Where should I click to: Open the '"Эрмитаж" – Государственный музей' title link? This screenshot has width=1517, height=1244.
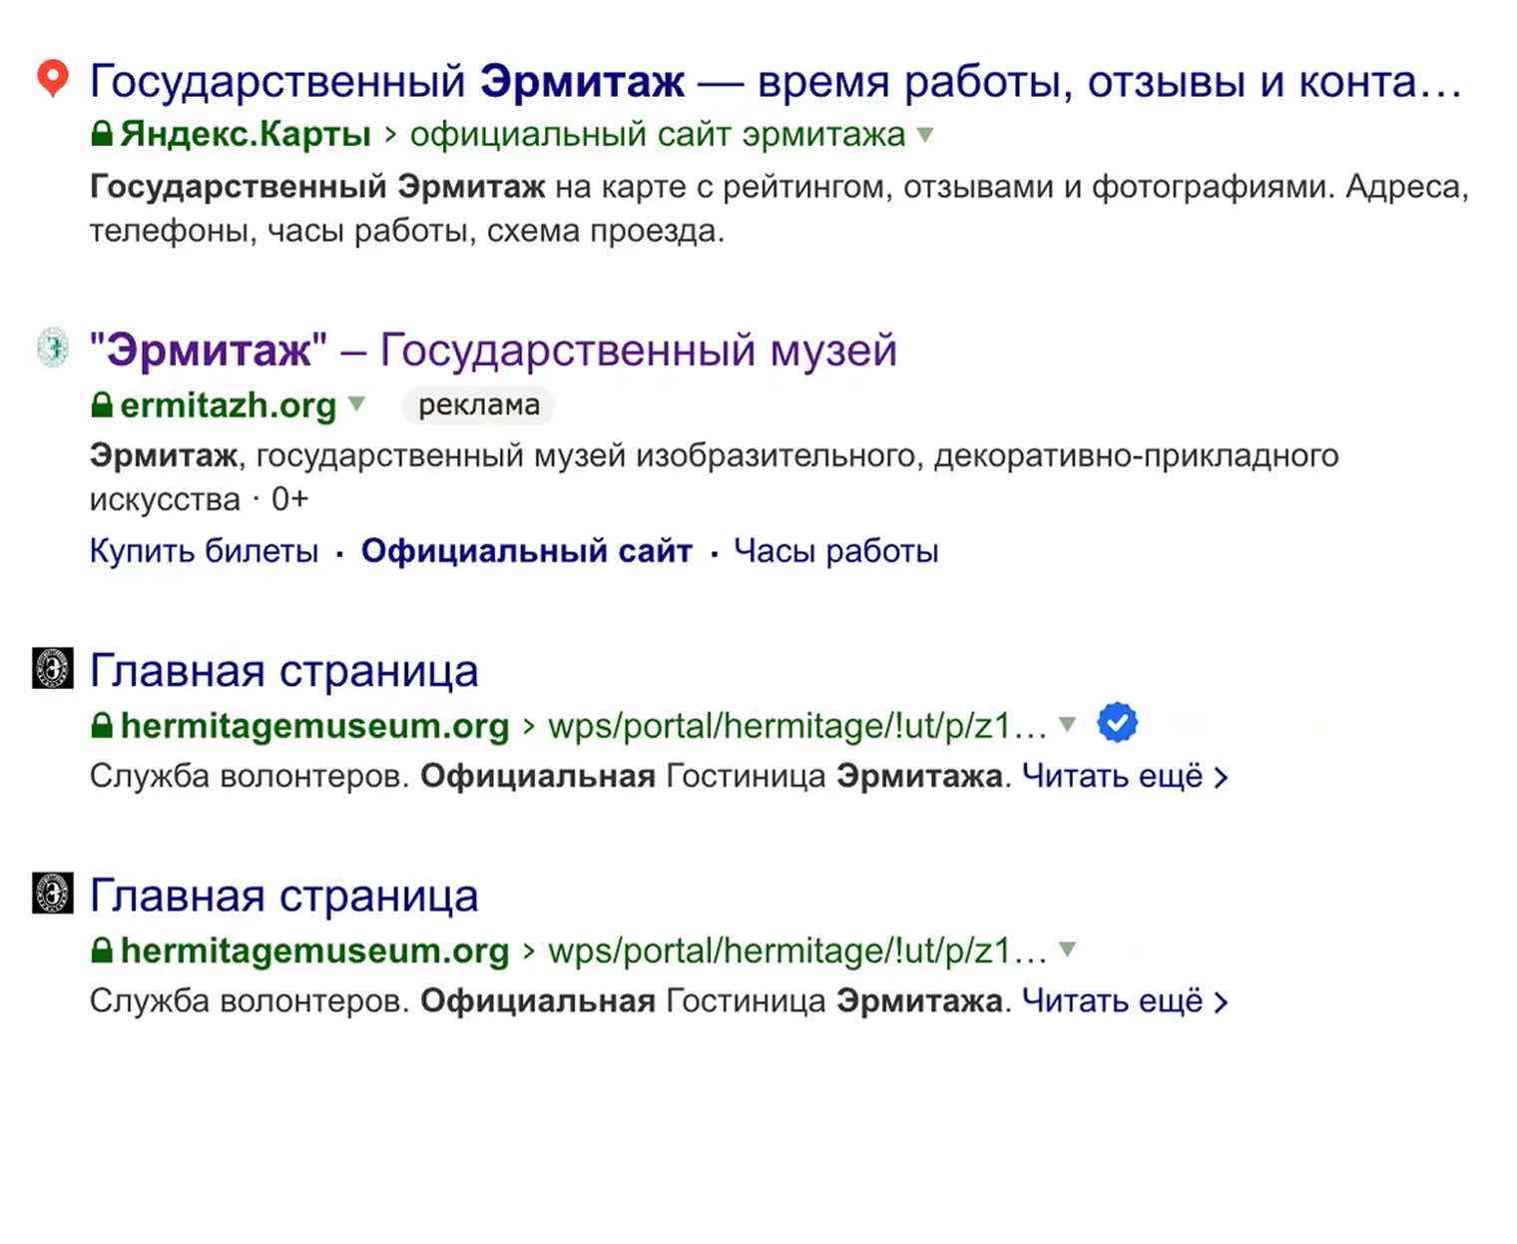pyautogui.click(x=493, y=350)
